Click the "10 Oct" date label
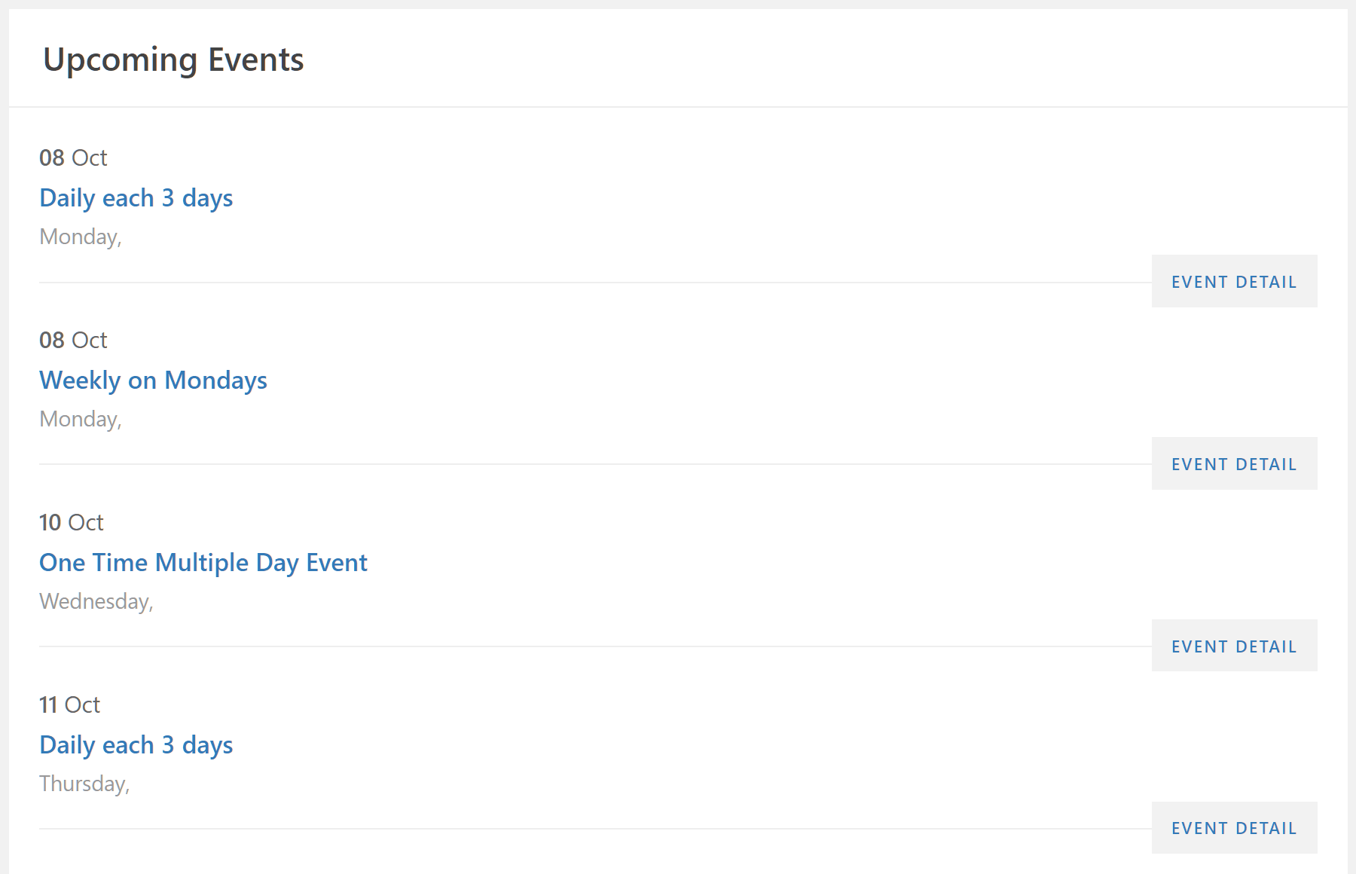1356x874 pixels. 71,523
